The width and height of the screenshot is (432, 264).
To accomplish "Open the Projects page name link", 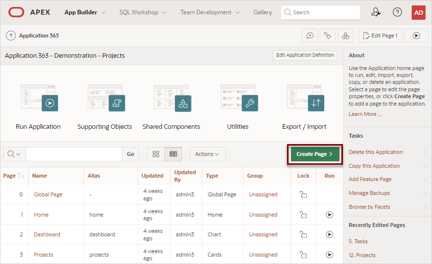I will (43, 255).
